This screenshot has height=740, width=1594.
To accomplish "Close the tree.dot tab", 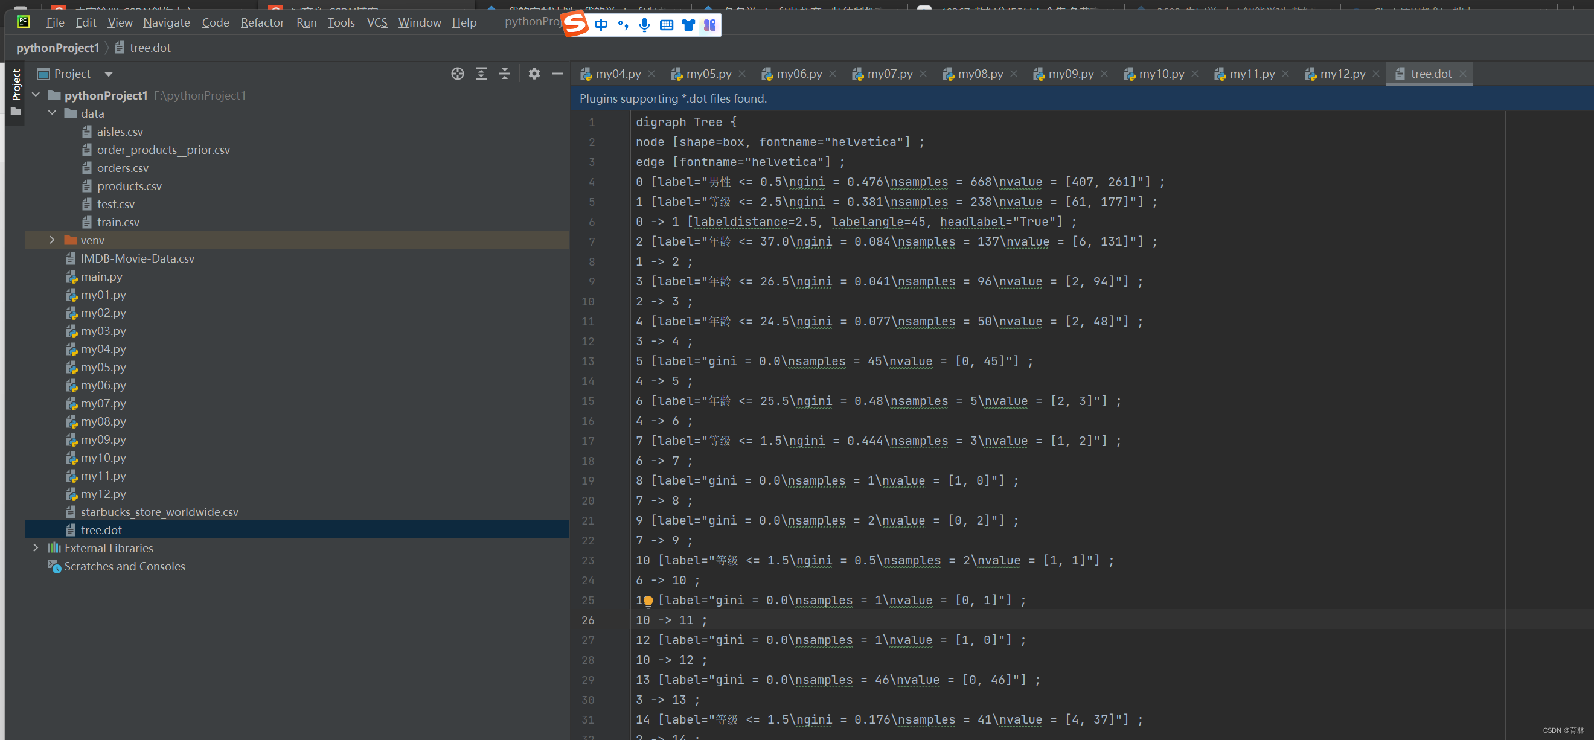I will (x=1463, y=74).
